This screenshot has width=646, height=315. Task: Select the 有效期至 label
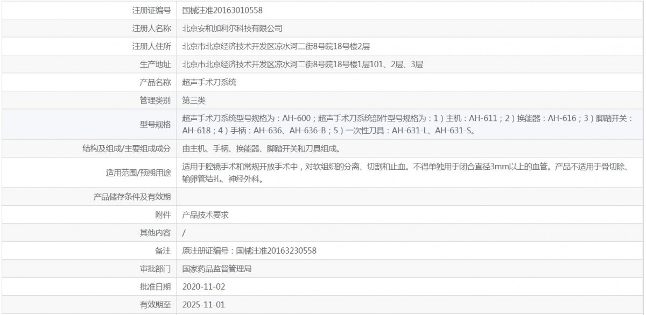[x=155, y=305]
